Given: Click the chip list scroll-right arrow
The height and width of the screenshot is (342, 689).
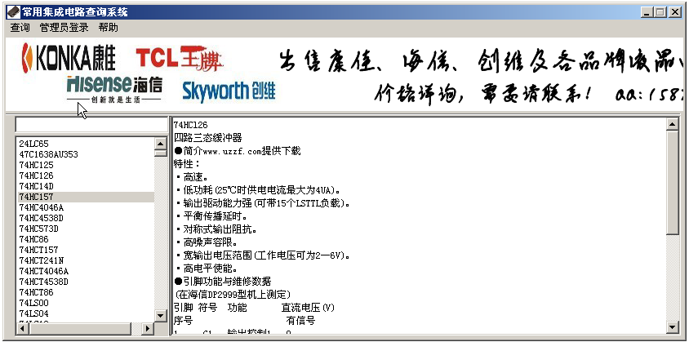Looking at the screenshot, I should click(x=148, y=328).
